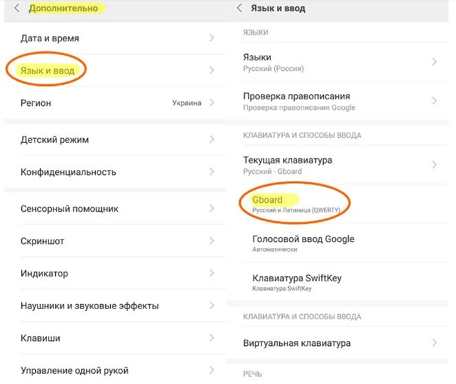Image resolution: width=456 pixels, height=384 pixels.
Task: Open Конфиденциальность settings entry
Action: [x=68, y=172]
